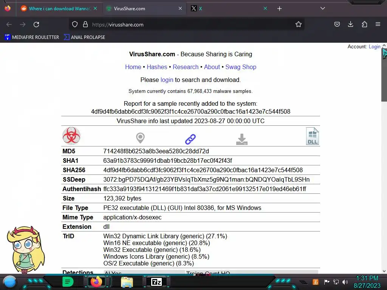Open the About page link
Viewport: 387px width, 290px height.
pos(212,67)
